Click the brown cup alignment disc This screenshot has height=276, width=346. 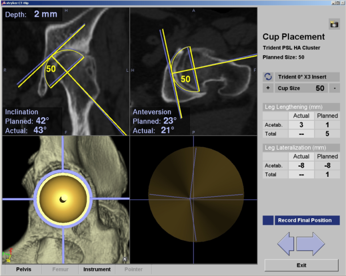tap(196, 194)
